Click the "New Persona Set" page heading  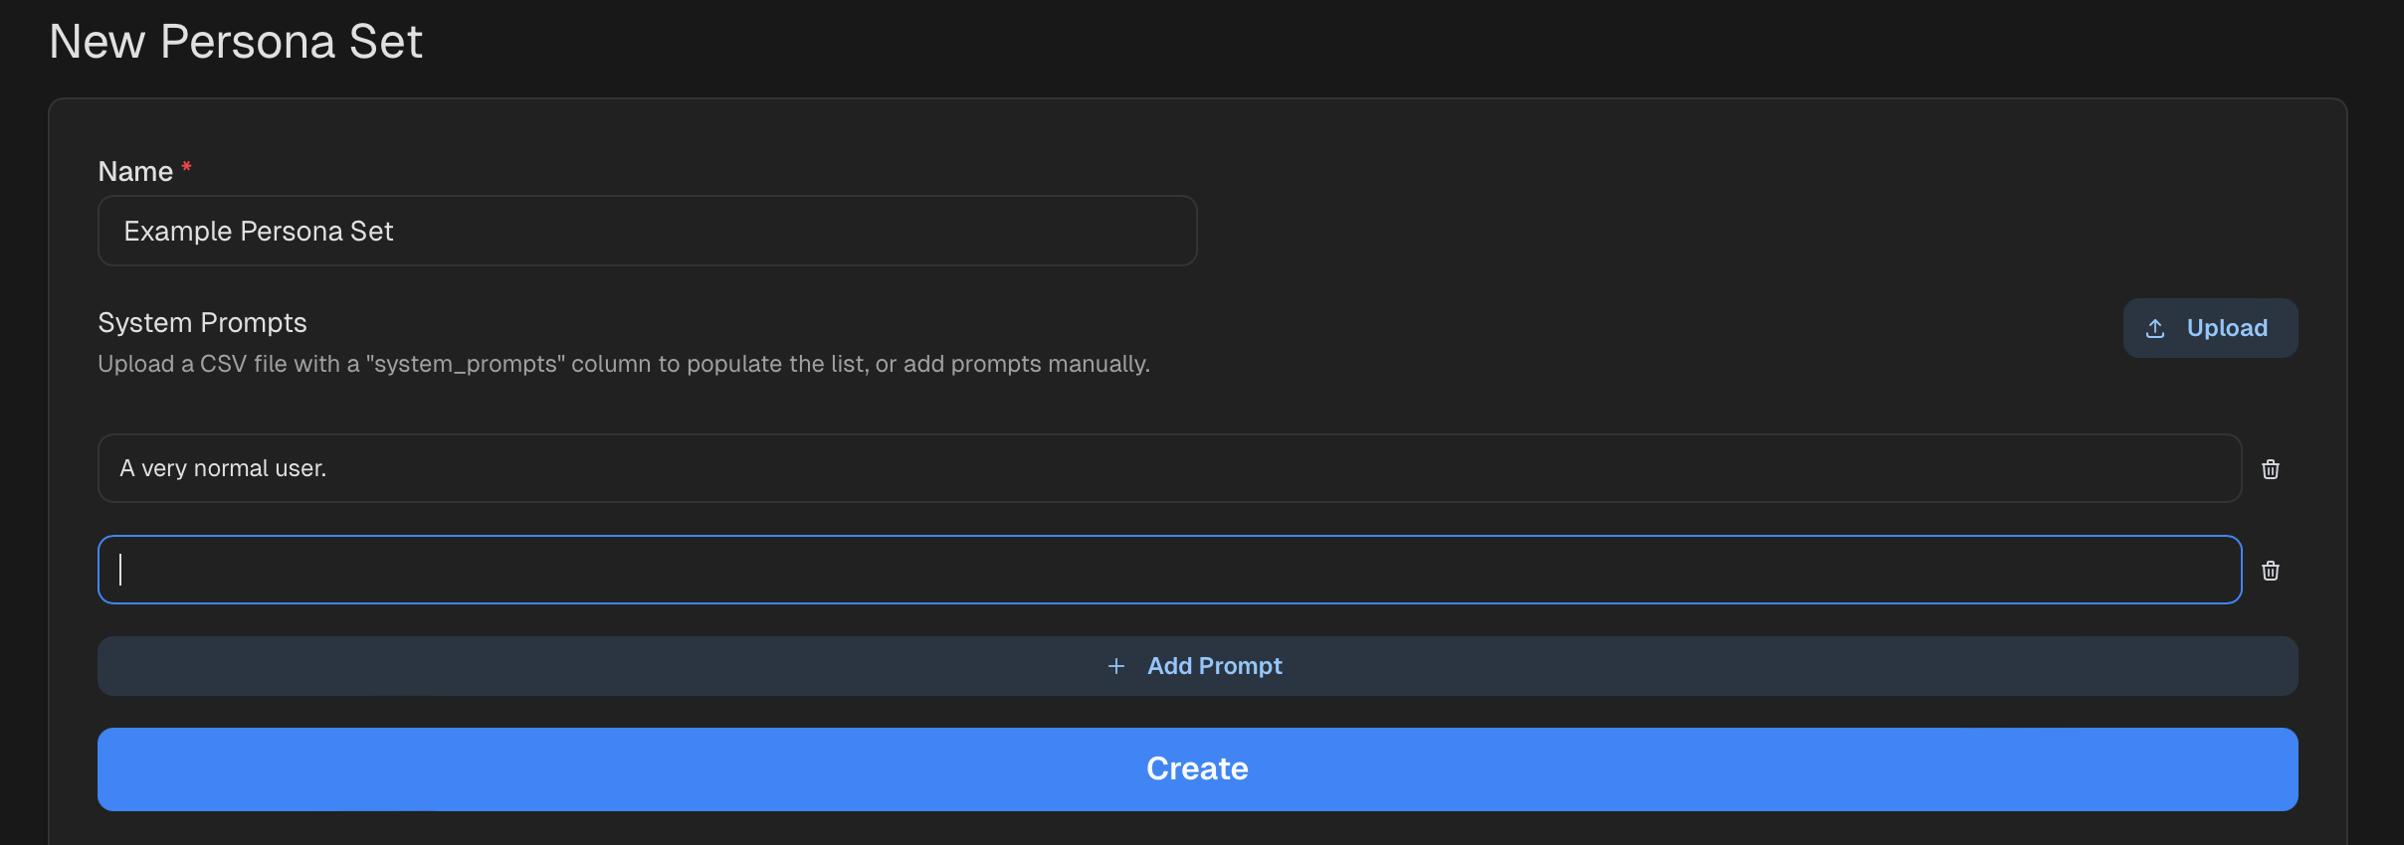coord(236,42)
